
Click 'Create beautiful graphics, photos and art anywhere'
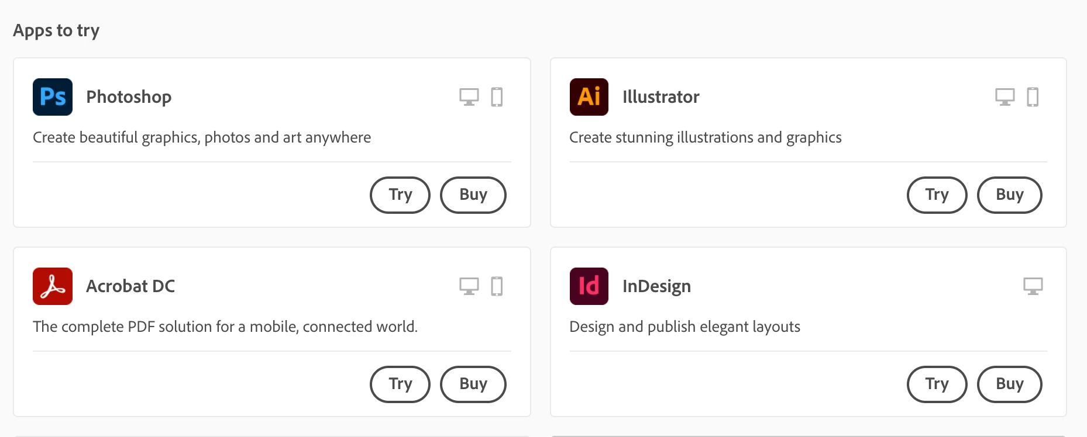click(x=202, y=138)
